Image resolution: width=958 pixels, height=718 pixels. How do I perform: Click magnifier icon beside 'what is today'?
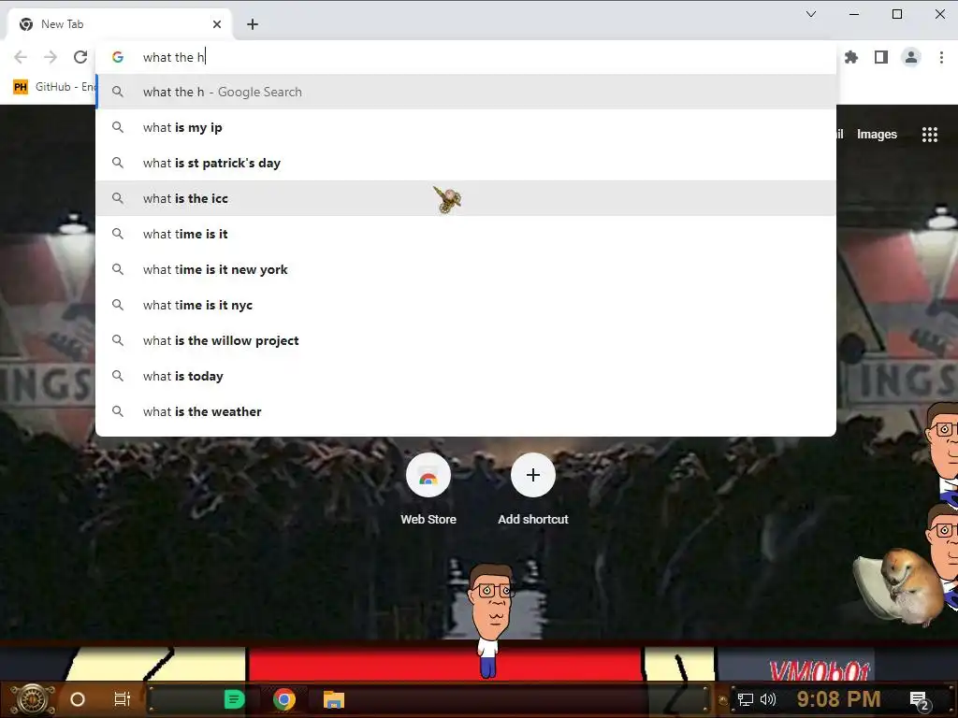point(118,376)
